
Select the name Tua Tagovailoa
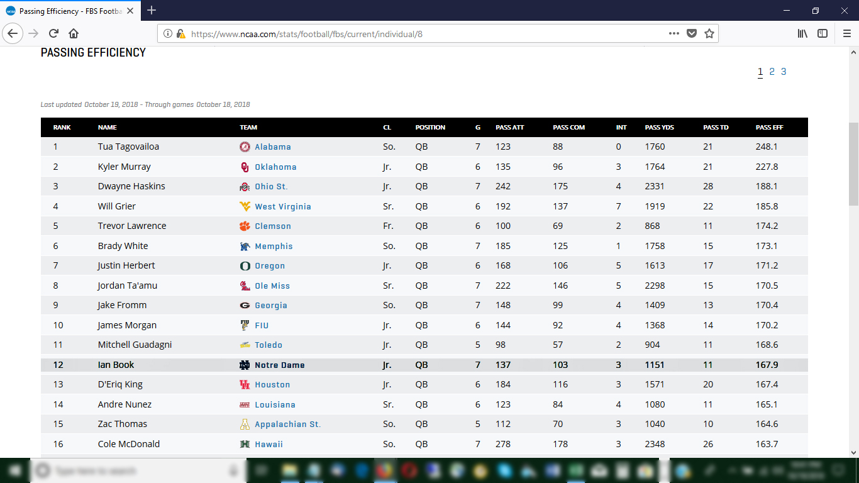coord(128,147)
